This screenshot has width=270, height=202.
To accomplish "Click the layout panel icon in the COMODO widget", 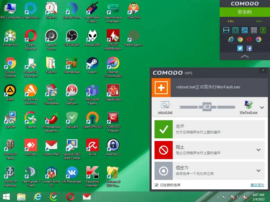I will click(245, 30).
